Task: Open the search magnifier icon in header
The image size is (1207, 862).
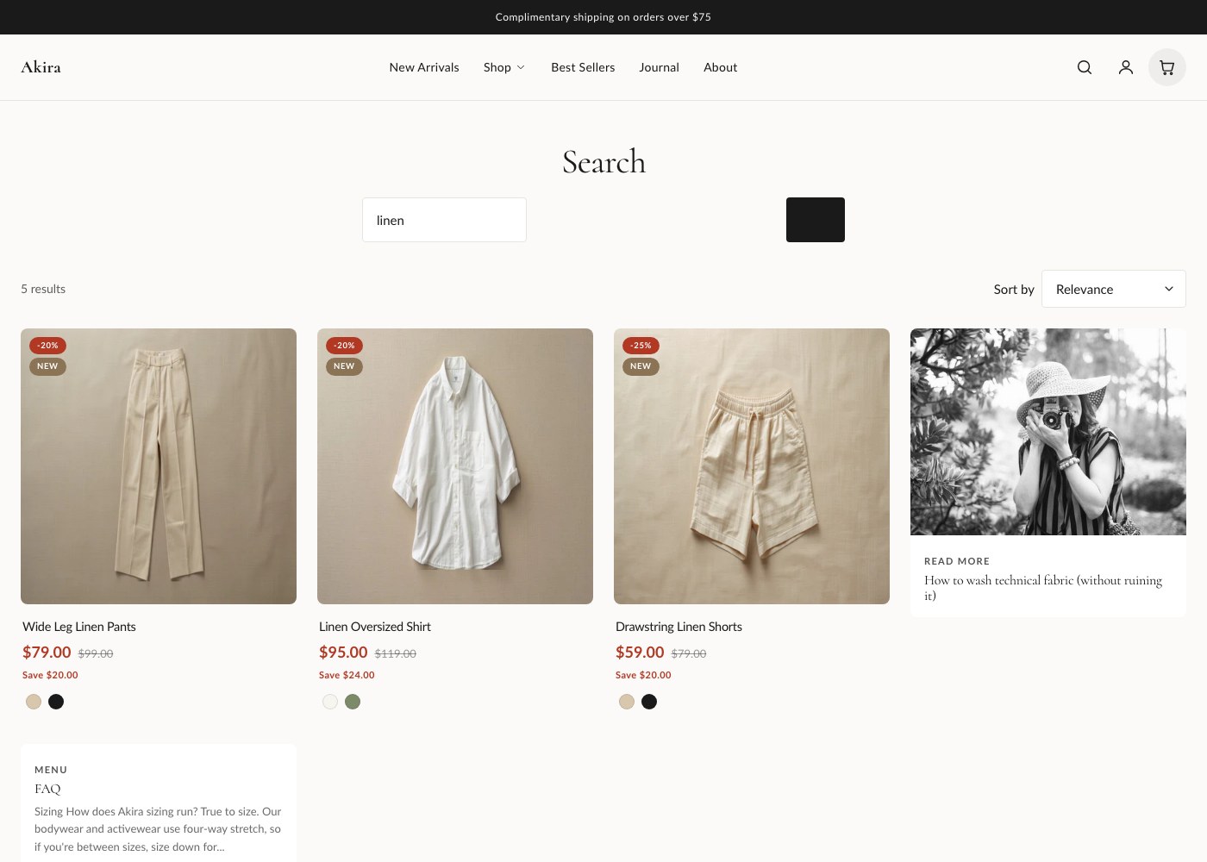Action: pos(1085,67)
